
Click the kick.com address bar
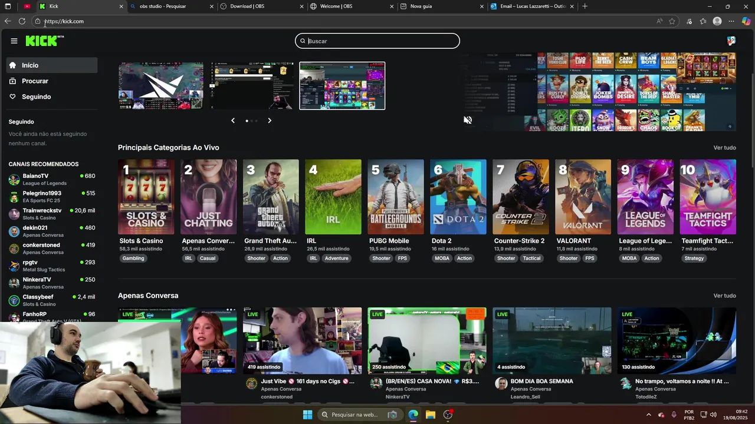[x=348, y=21]
